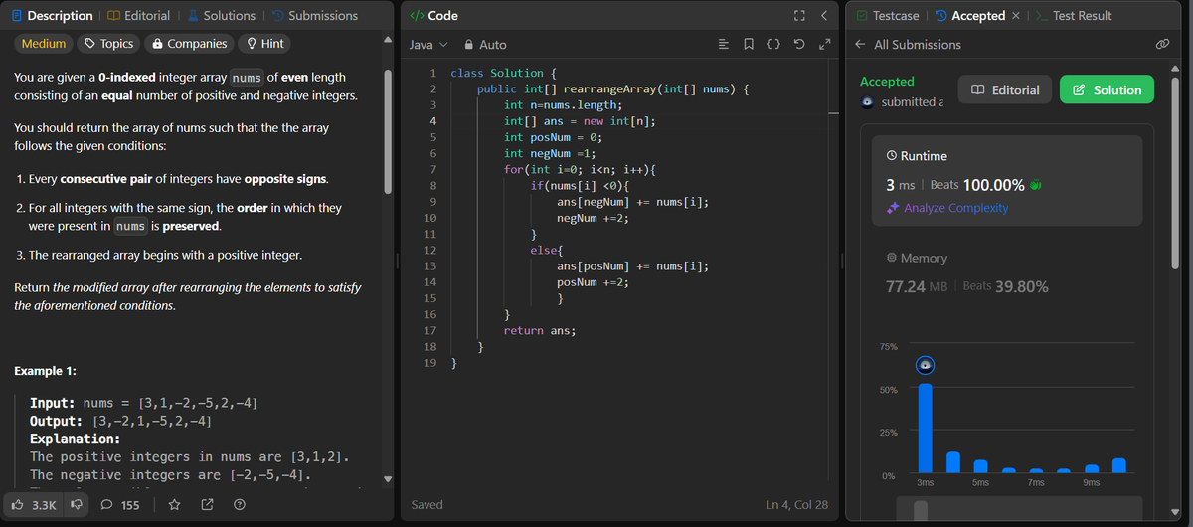Click the green Solution button
Image resolution: width=1193 pixels, height=527 pixels.
click(1107, 89)
